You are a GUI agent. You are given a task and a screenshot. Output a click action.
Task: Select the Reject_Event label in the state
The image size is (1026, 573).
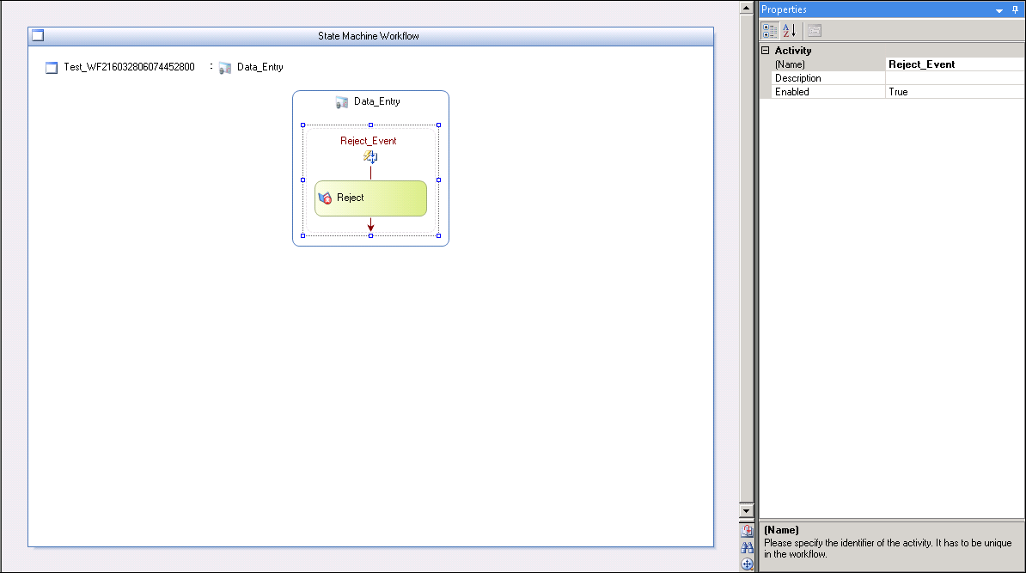(369, 141)
